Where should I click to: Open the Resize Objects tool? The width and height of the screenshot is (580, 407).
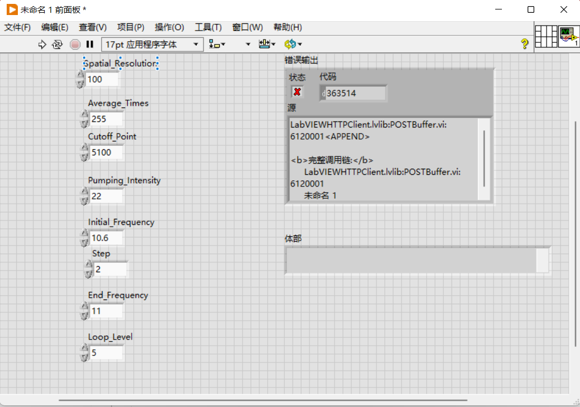pos(267,45)
